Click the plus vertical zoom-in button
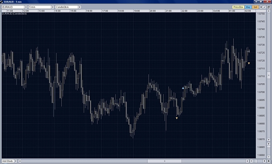Screen dimensions: 272x164 [x=269, y=144]
